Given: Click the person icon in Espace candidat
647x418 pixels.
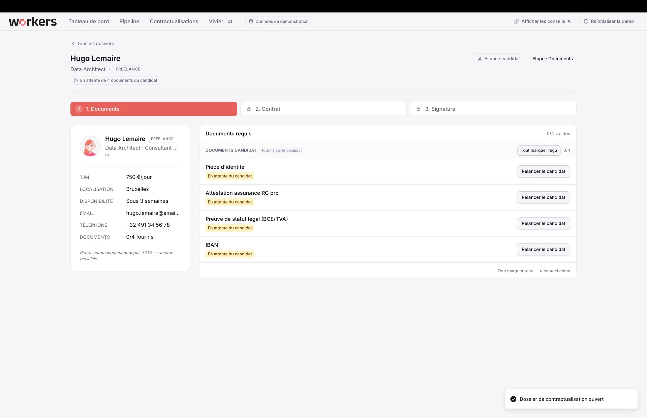Looking at the screenshot, I should pos(480,59).
